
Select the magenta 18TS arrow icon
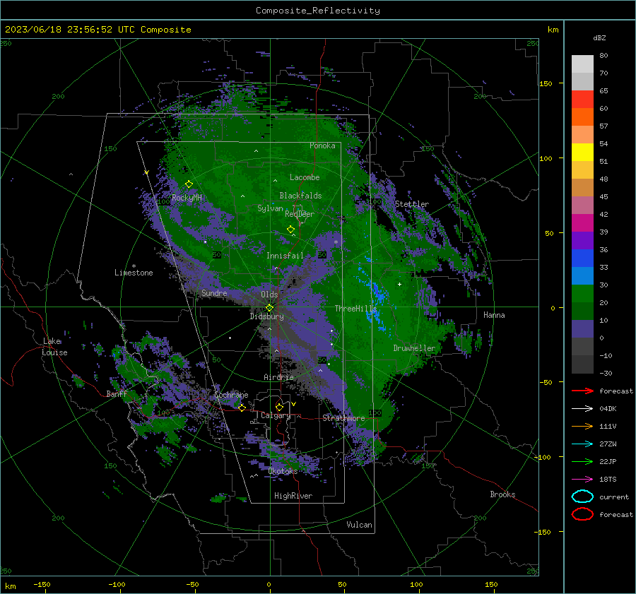click(x=582, y=480)
